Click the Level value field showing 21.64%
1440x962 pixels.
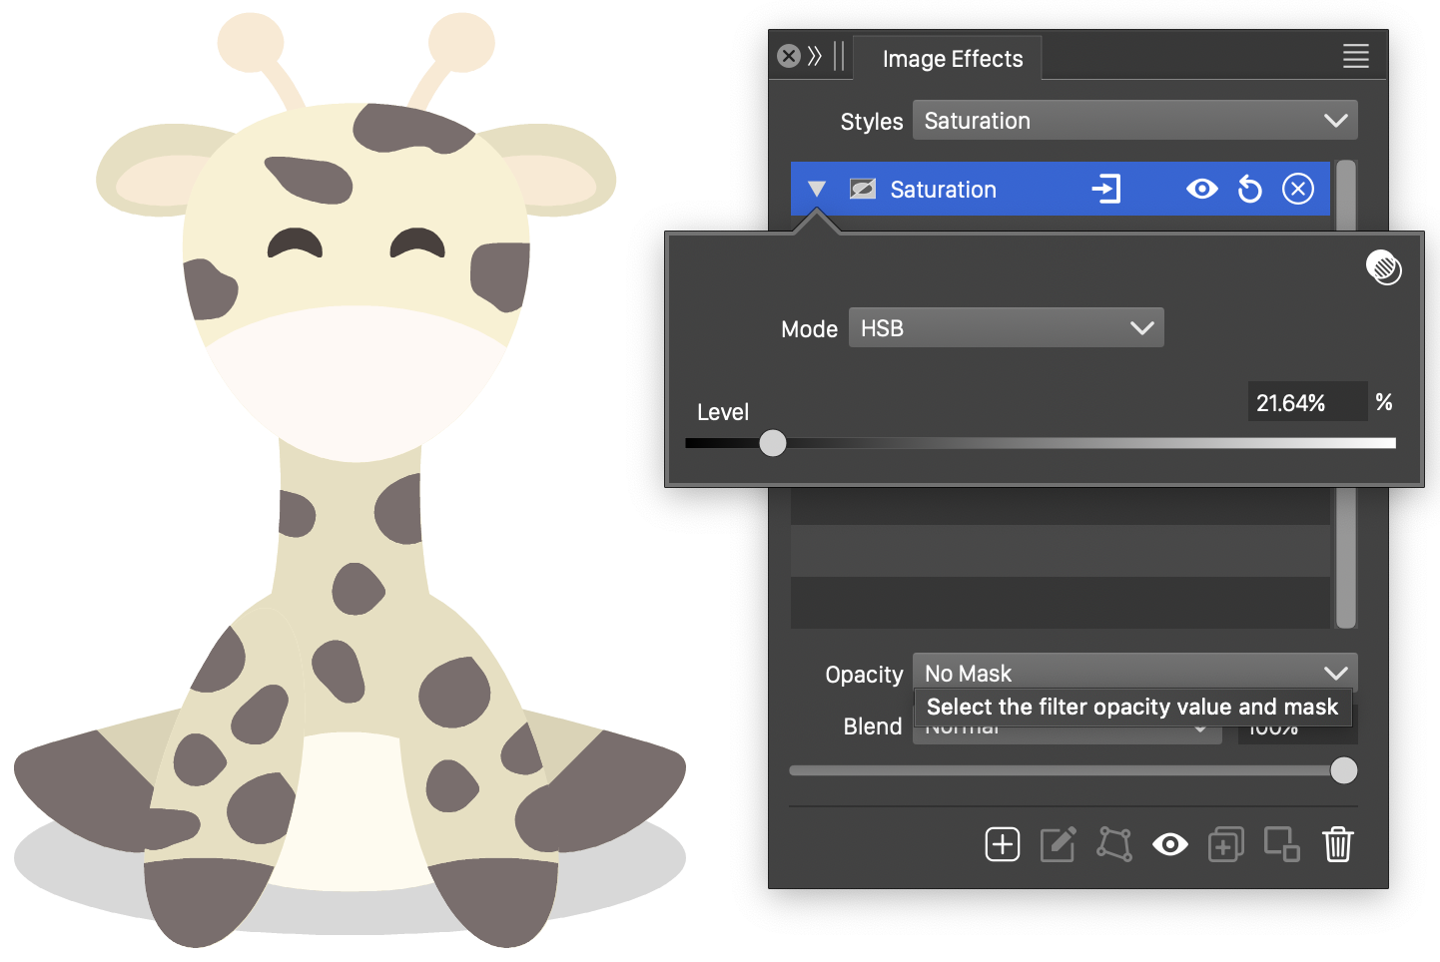tap(1305, 402)
